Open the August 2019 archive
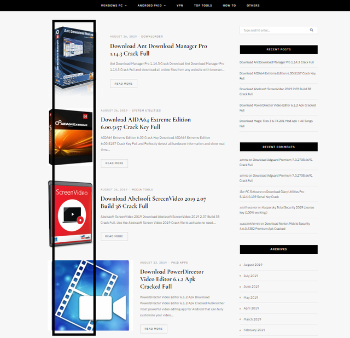Viewport: 350px width, 338px height. 253,265
